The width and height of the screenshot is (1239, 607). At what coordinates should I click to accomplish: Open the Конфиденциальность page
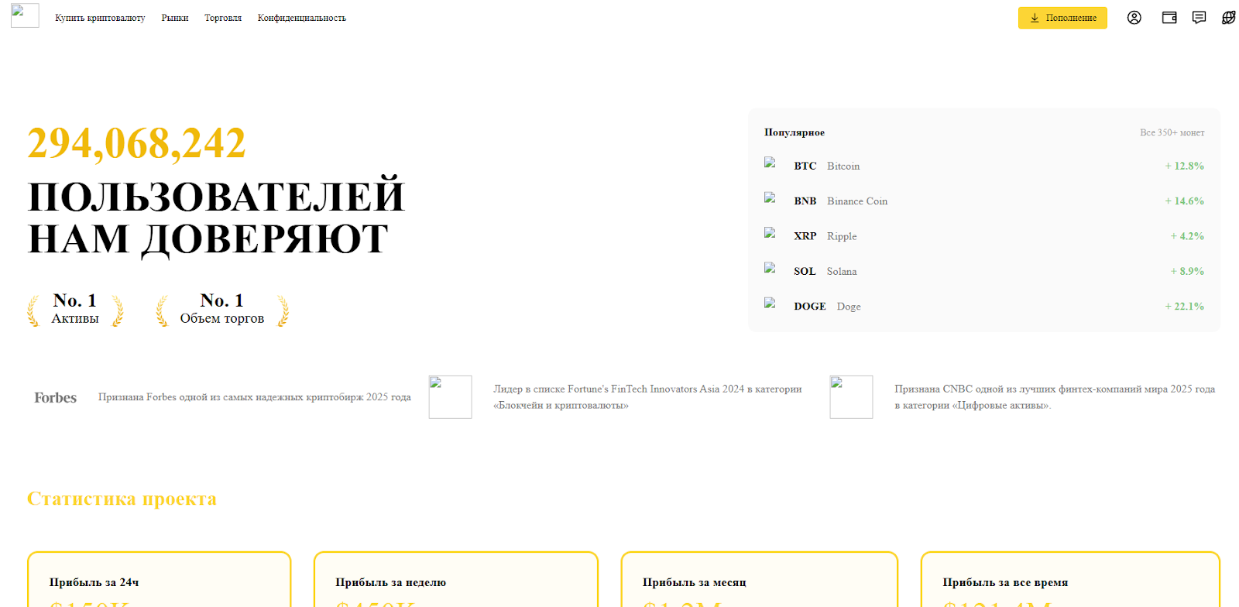302,18
